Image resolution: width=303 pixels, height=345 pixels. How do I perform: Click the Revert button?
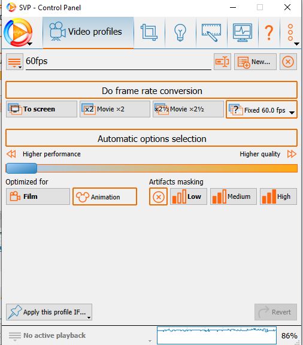click(275, 312)
